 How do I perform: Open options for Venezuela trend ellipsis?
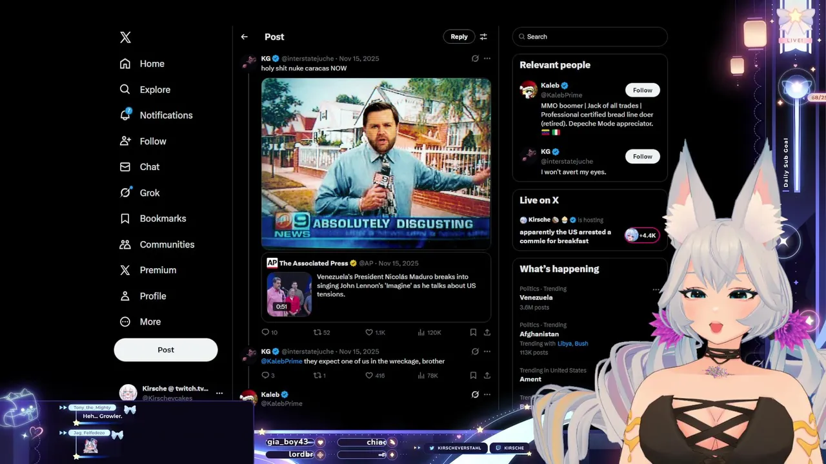coord(656,289)
